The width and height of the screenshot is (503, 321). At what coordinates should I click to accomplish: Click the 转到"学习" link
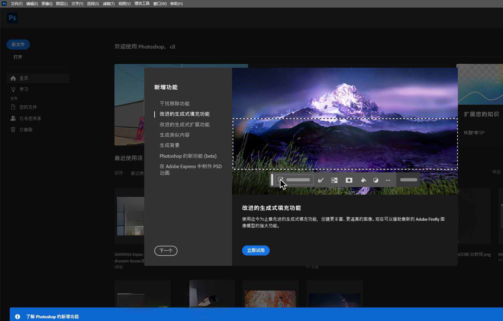click(x=474, y=133)
